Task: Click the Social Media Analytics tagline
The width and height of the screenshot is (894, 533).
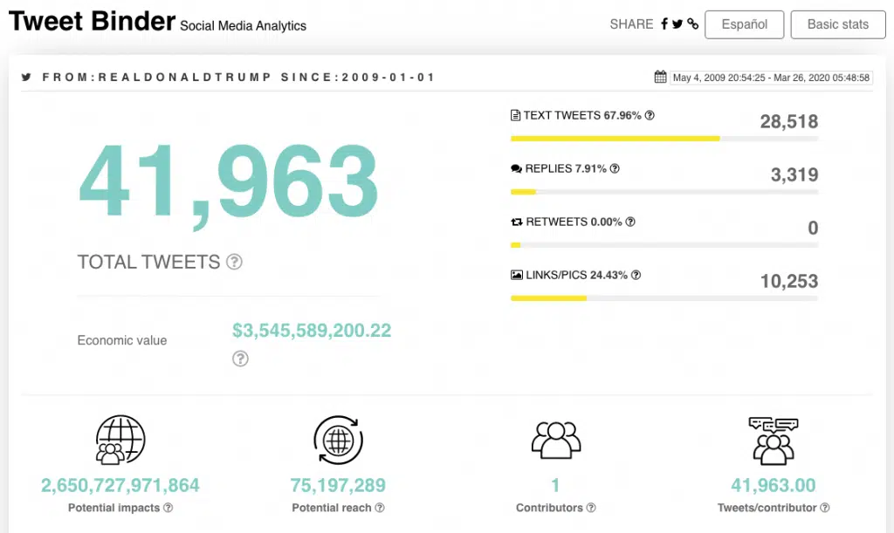Action: (243, 25)
